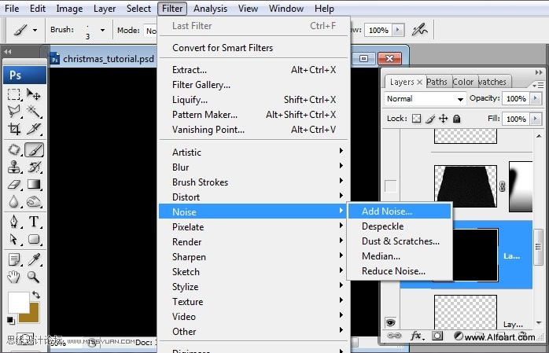The width and height of the screenshot is (549, 353).
Task: Expand the Opacity slider arrow
Action: (535, 99)
